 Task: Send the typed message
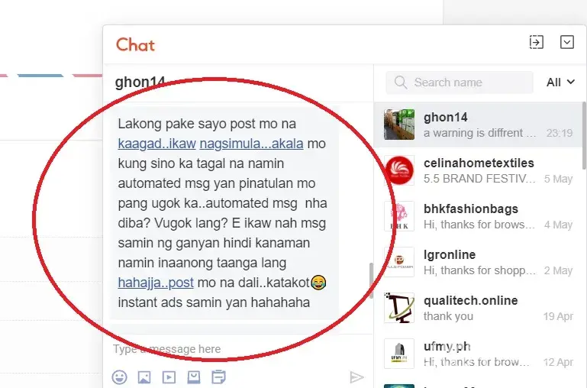[356, 377]
